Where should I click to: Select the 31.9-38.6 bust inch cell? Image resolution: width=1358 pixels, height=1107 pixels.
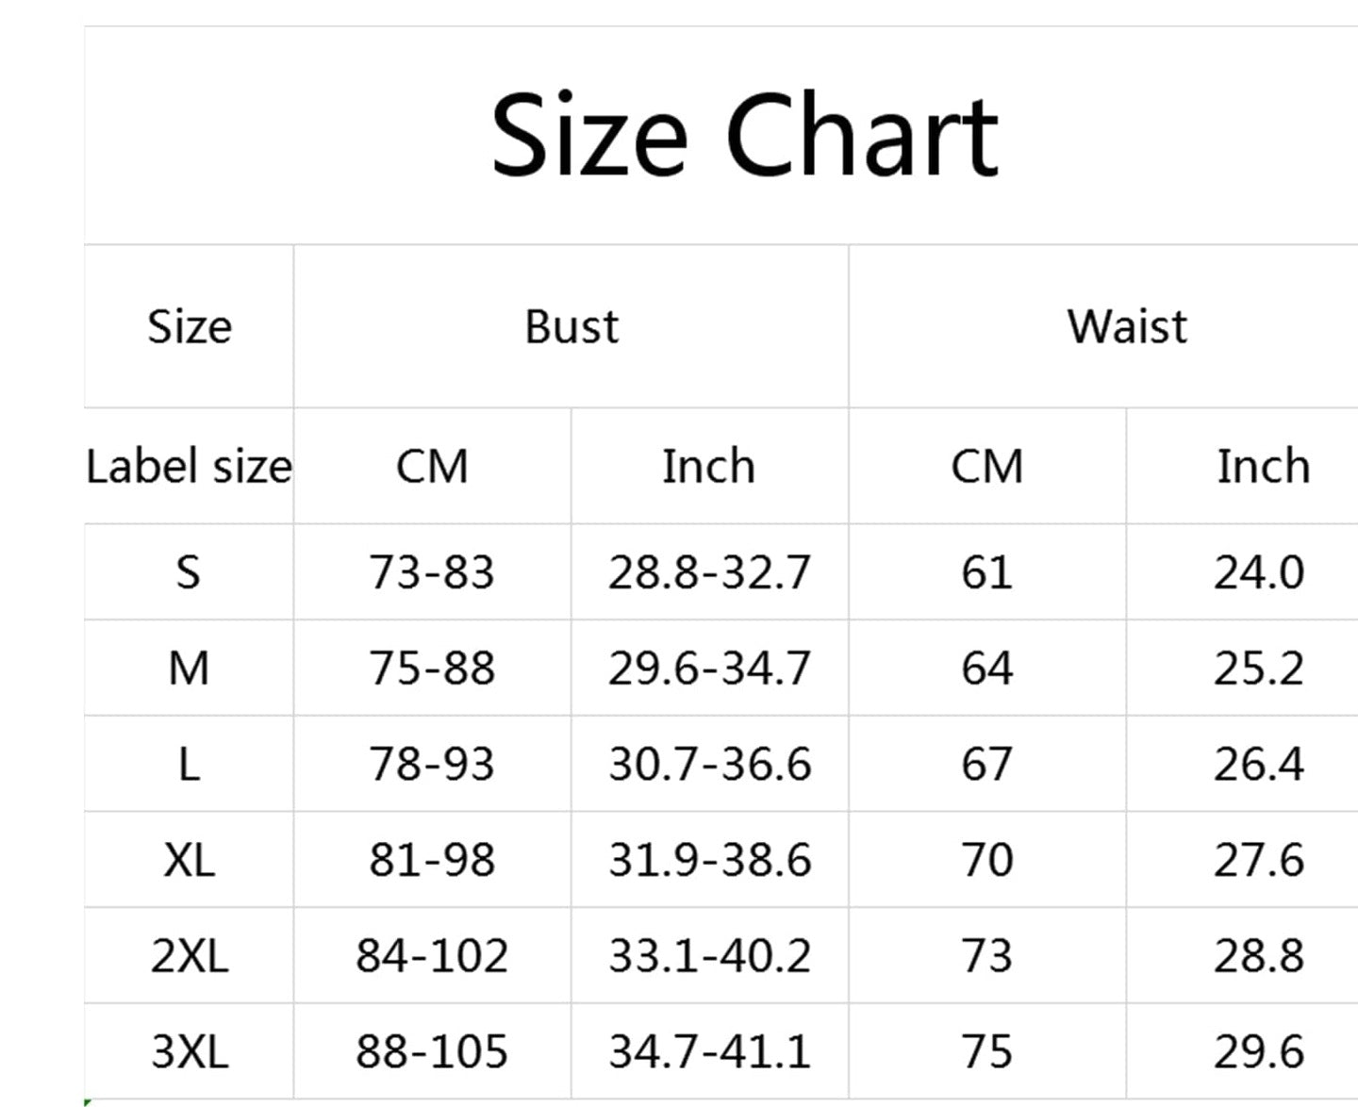(709, 860)
